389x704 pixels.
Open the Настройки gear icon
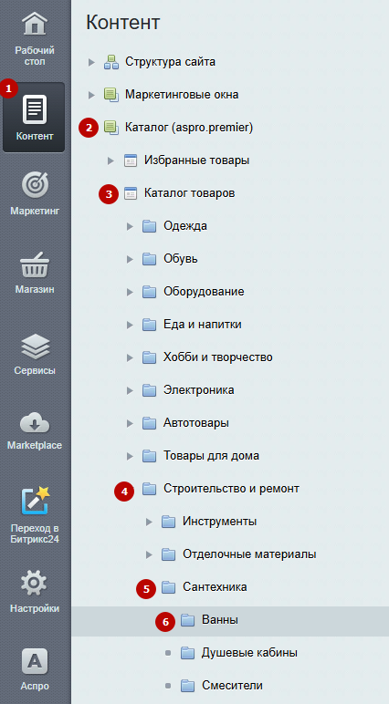[35, 584]
